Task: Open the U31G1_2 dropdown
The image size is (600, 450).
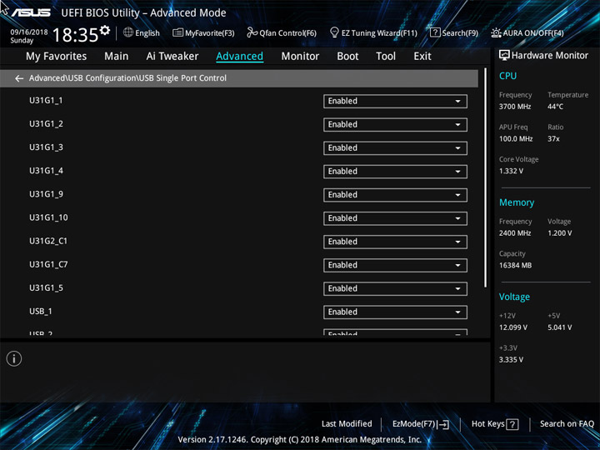Action: tap(395, 125)
